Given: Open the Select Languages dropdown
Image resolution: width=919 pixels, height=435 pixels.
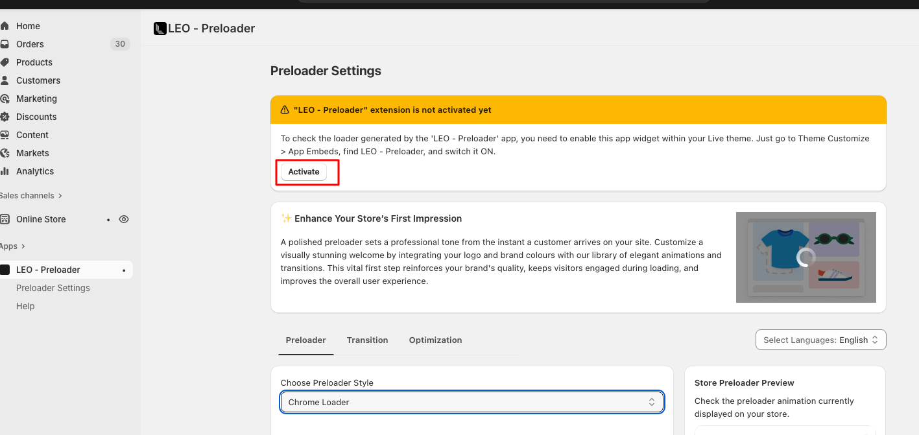Looking at the screenshot, I should point(821,340).
